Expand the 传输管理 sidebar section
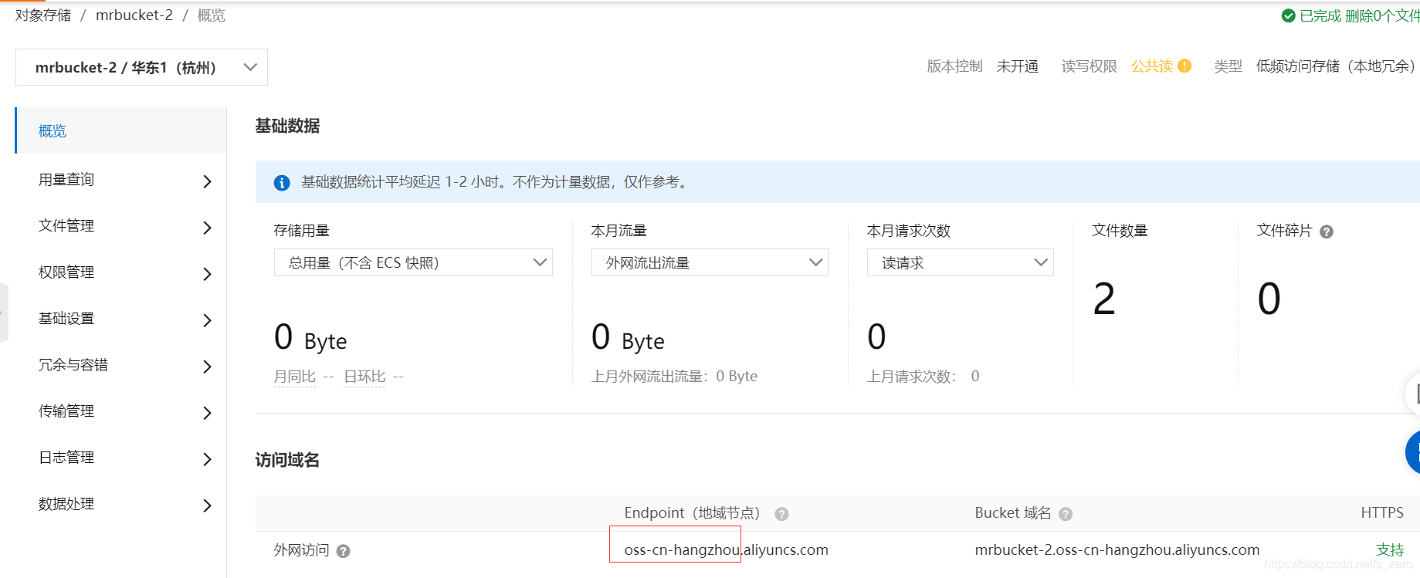The image size is (1420, 578). pos(120,412)
